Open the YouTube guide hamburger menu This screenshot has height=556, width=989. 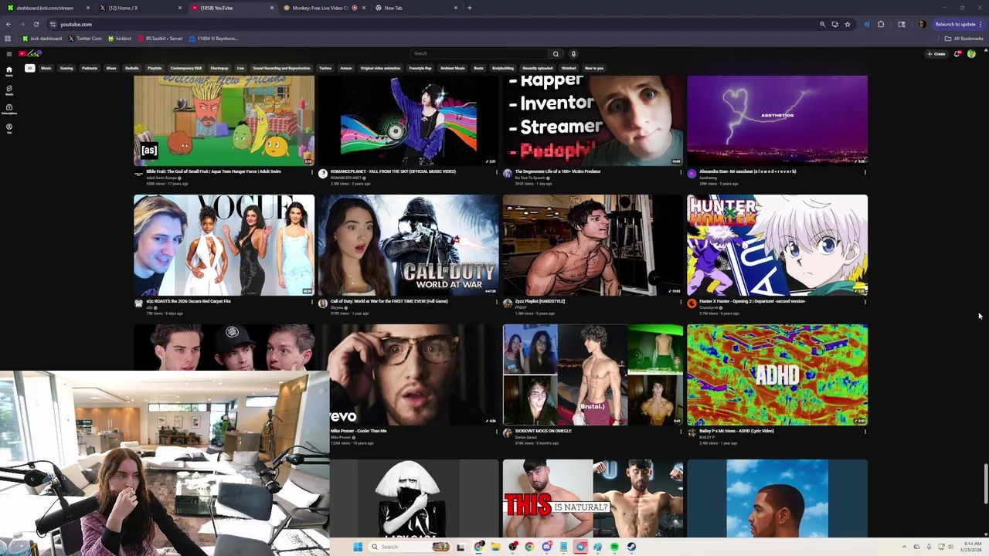(x=8, y=53)
